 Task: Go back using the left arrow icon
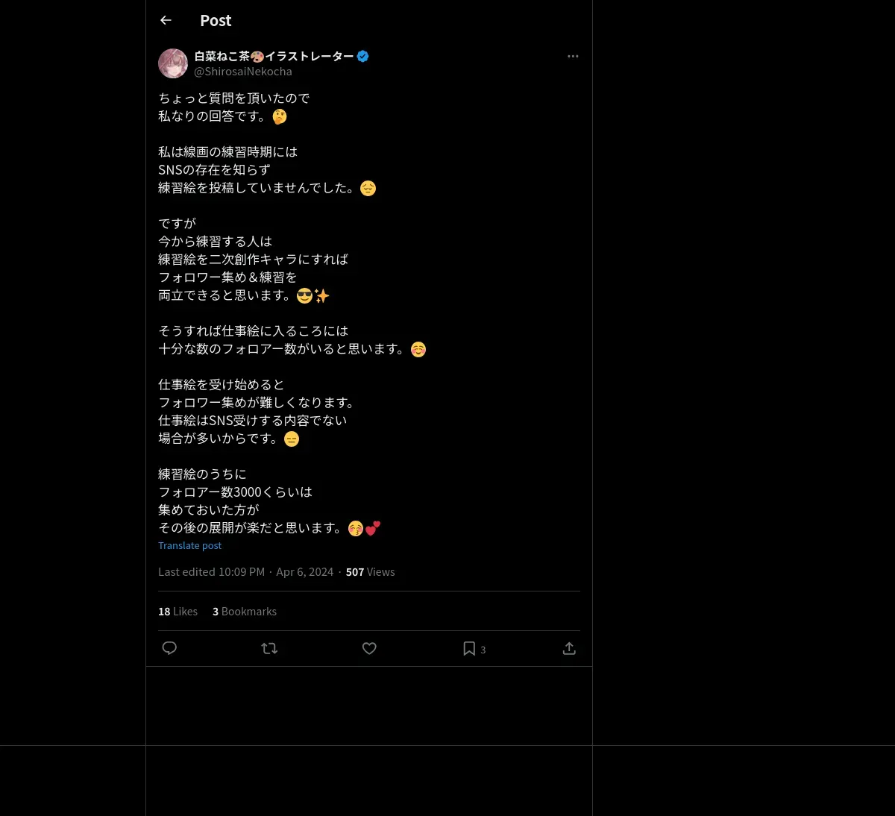pyautogui.click(x=166, y=20)
